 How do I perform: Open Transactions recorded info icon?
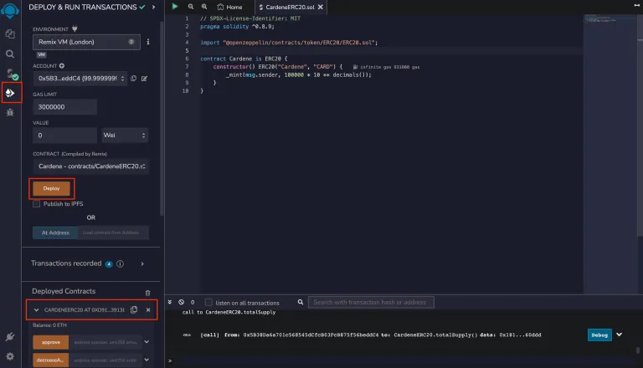(121, 264)
